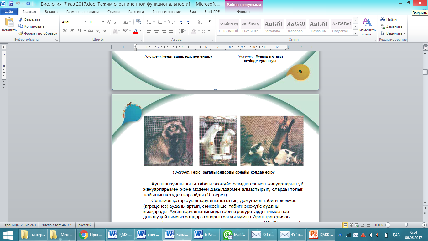Select the raccoon dog picture
The height and width of the screenshot is (241, 428).
[x=169, y=141]
